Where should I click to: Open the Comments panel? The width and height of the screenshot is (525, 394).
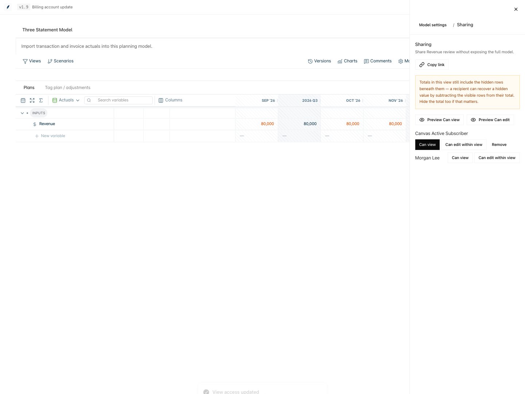tap(378, 61)
